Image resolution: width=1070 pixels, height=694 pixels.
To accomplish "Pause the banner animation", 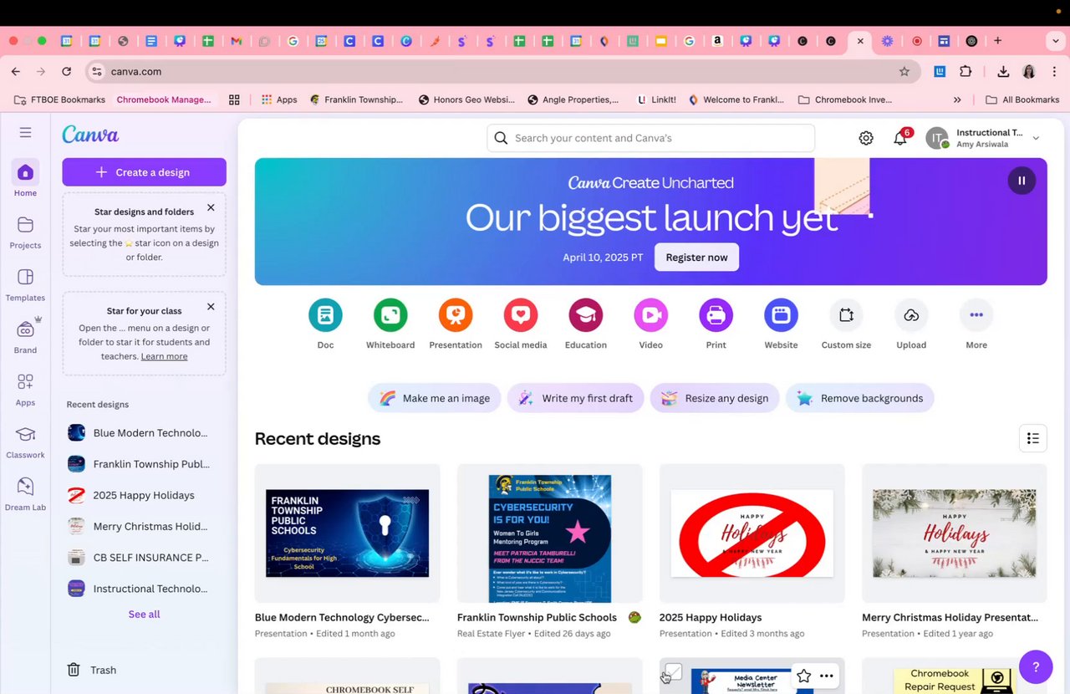I will point(1022,181).
